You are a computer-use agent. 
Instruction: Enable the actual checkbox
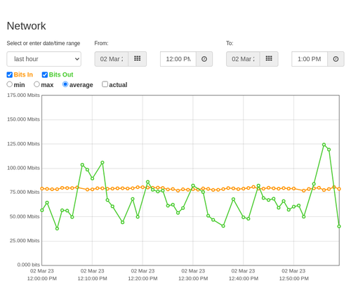click(105, 84)
